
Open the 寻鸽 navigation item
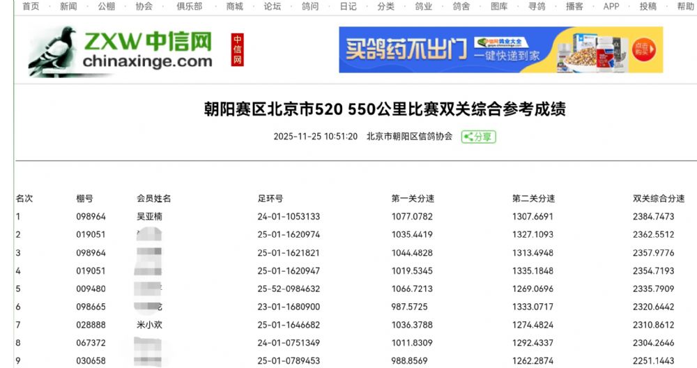537,6
